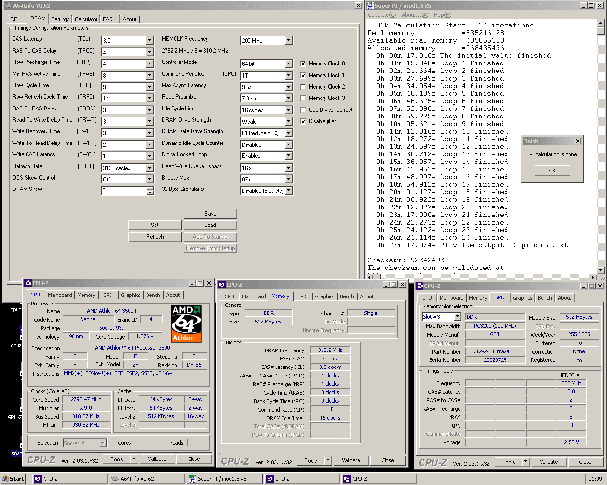
Task: Click the Core Speed value 2792.47 MHz
Action: 86,399
